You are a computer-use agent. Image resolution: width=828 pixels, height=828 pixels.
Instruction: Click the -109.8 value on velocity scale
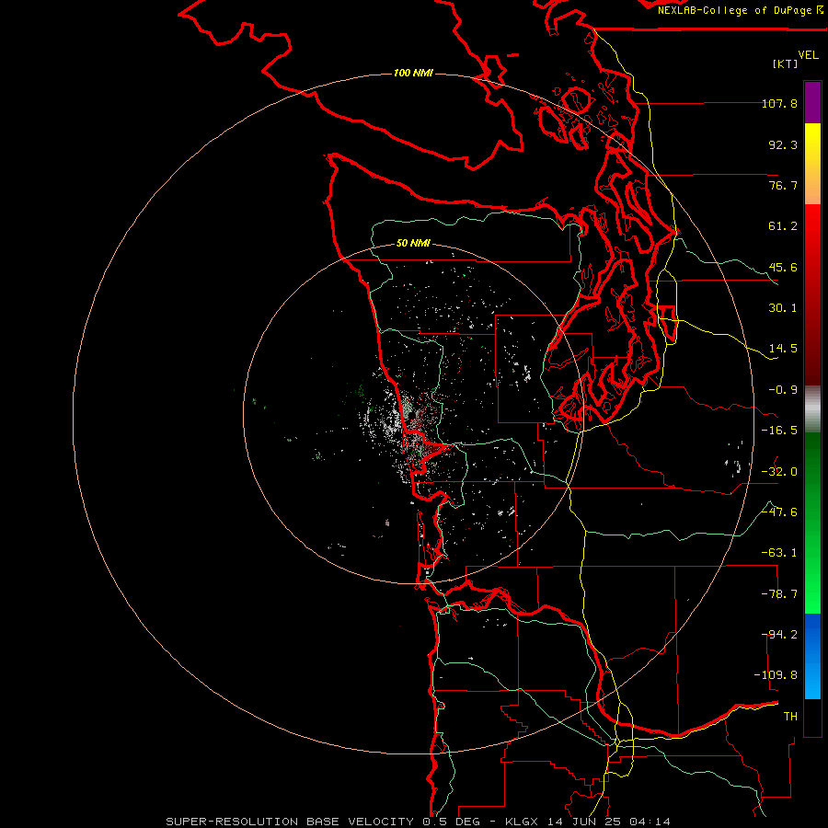[776, 675]
